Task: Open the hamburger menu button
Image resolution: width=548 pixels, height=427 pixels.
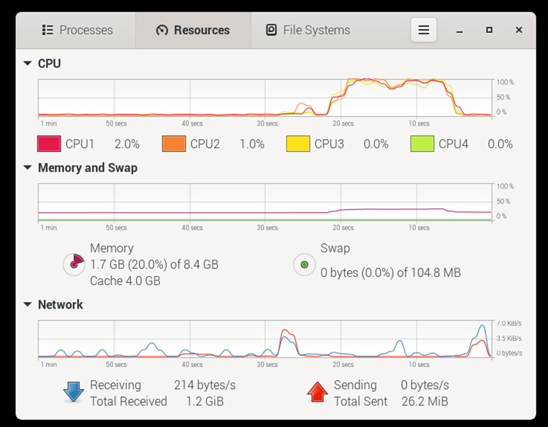Action: pos(424,30)
